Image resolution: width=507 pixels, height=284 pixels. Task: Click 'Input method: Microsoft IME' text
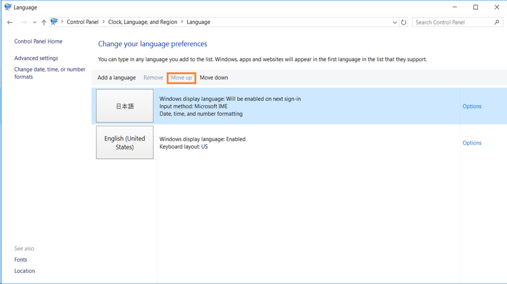coord(194,106)
